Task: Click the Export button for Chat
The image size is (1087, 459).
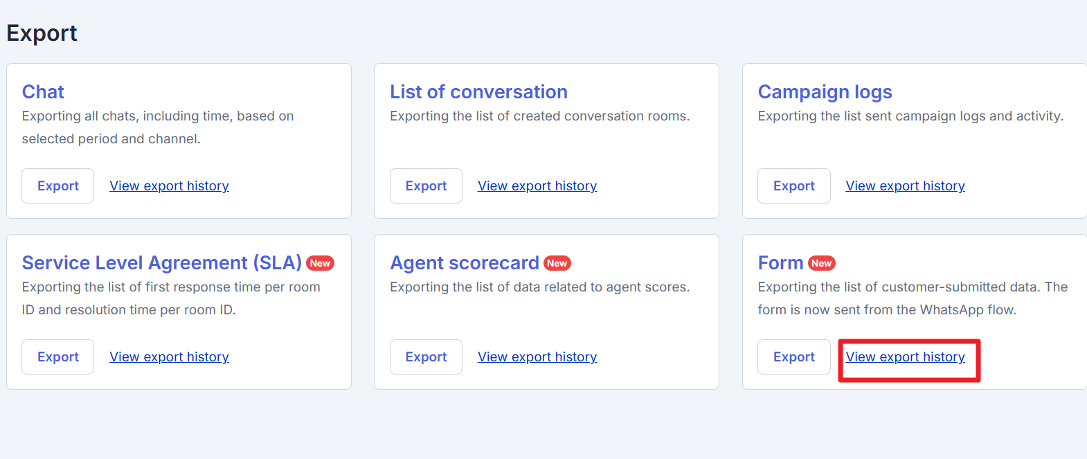Action: point(57,186)
